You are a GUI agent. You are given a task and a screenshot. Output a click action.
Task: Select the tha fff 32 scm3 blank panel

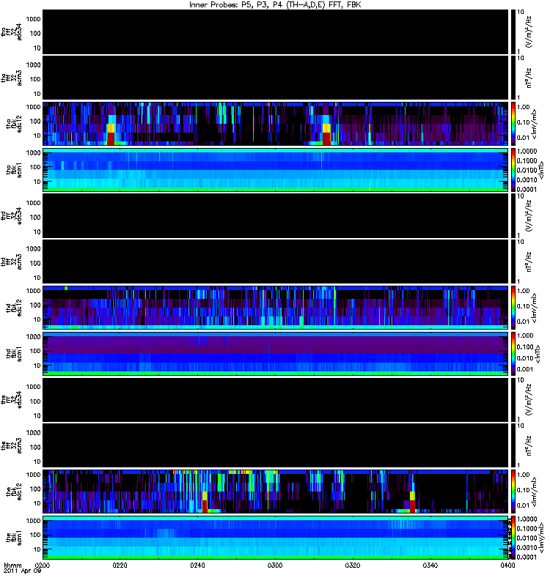tap(276, 78)
